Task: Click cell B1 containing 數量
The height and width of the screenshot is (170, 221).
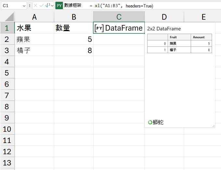Action: pos(74,28)
